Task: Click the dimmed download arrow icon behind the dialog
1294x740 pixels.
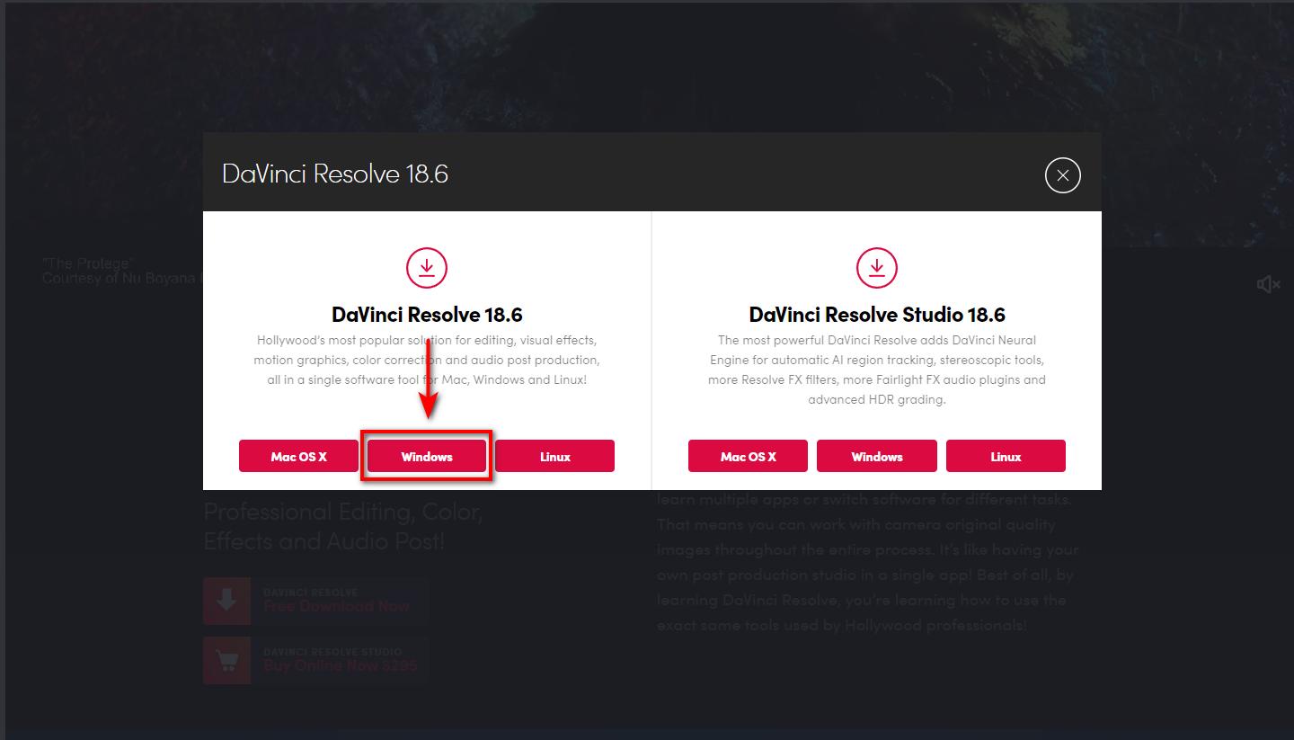Action: click(x=226, y=601)
